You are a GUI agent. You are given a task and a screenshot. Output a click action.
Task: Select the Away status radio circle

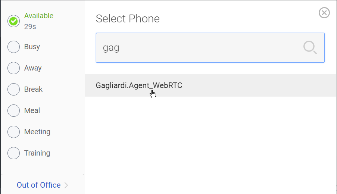pos(13,68)
